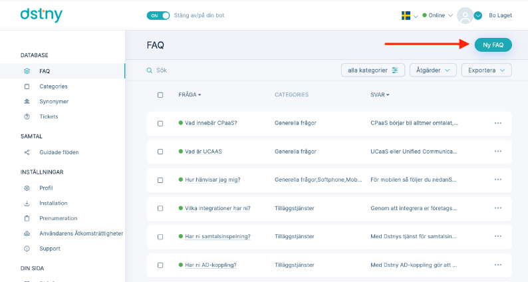
Task: Click the Tickets question-mark icon
Action: point(27,116)
